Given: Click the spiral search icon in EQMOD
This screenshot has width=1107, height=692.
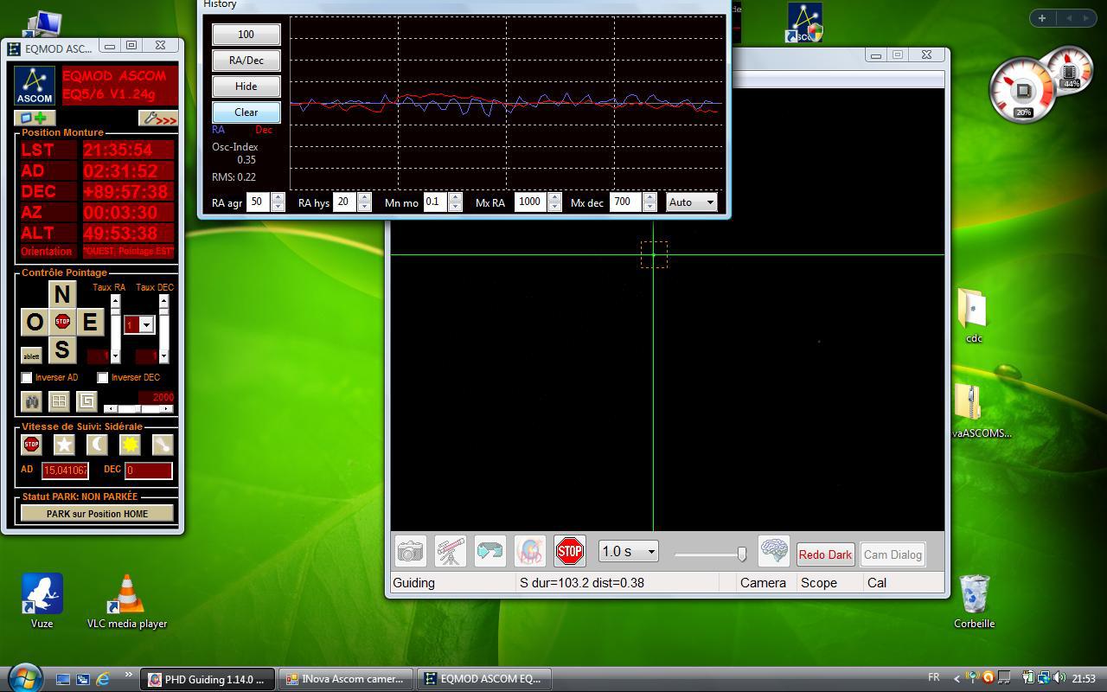Looking at the screenshot, I should click(x=86, y=401).
